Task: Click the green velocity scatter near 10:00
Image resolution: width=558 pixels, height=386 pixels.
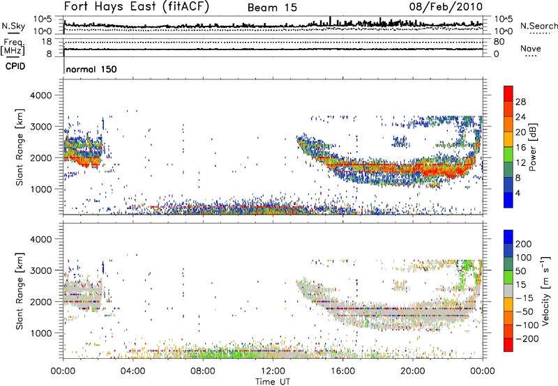Action: [x=238, y=353]
